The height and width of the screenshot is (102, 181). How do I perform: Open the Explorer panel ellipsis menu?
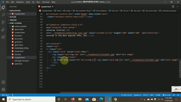[x=33, y=7]
